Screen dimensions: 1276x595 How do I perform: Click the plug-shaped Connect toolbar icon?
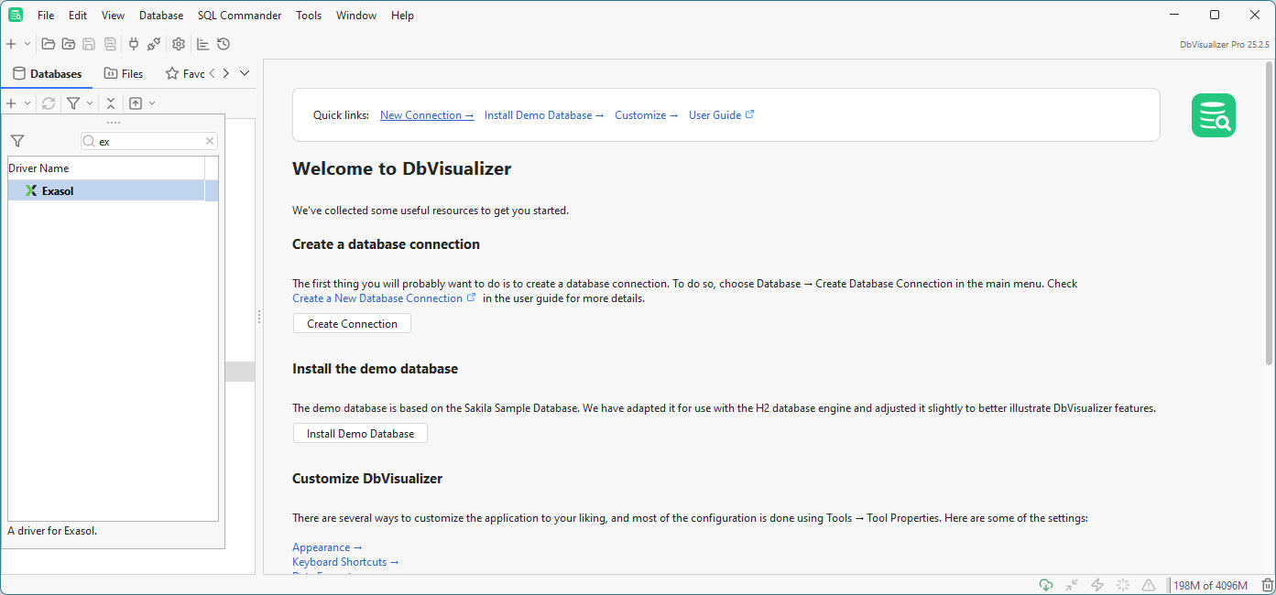134,44
